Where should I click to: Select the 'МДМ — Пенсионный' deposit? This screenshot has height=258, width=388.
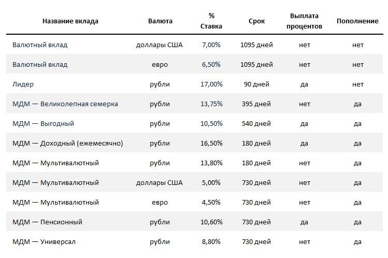coord(47,222)
